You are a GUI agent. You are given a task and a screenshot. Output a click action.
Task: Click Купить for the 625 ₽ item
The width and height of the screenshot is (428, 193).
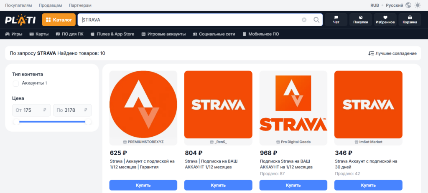tap(143, 185)
